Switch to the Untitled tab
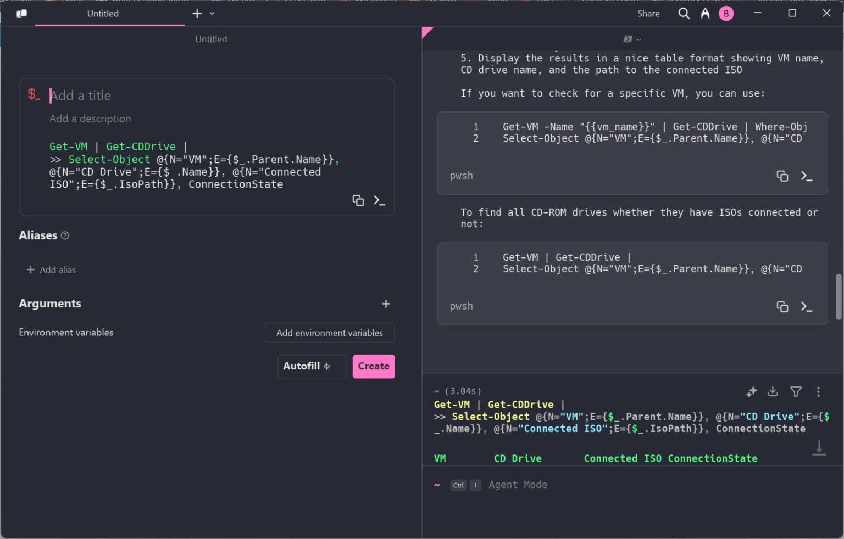The width and height of the screenshot is (844, 539). tap(102, 14)
